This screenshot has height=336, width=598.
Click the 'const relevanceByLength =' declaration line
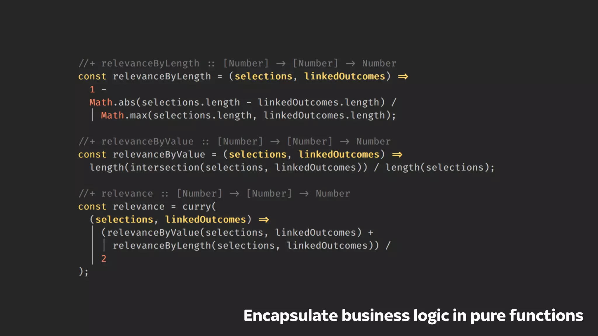[243, 76]
